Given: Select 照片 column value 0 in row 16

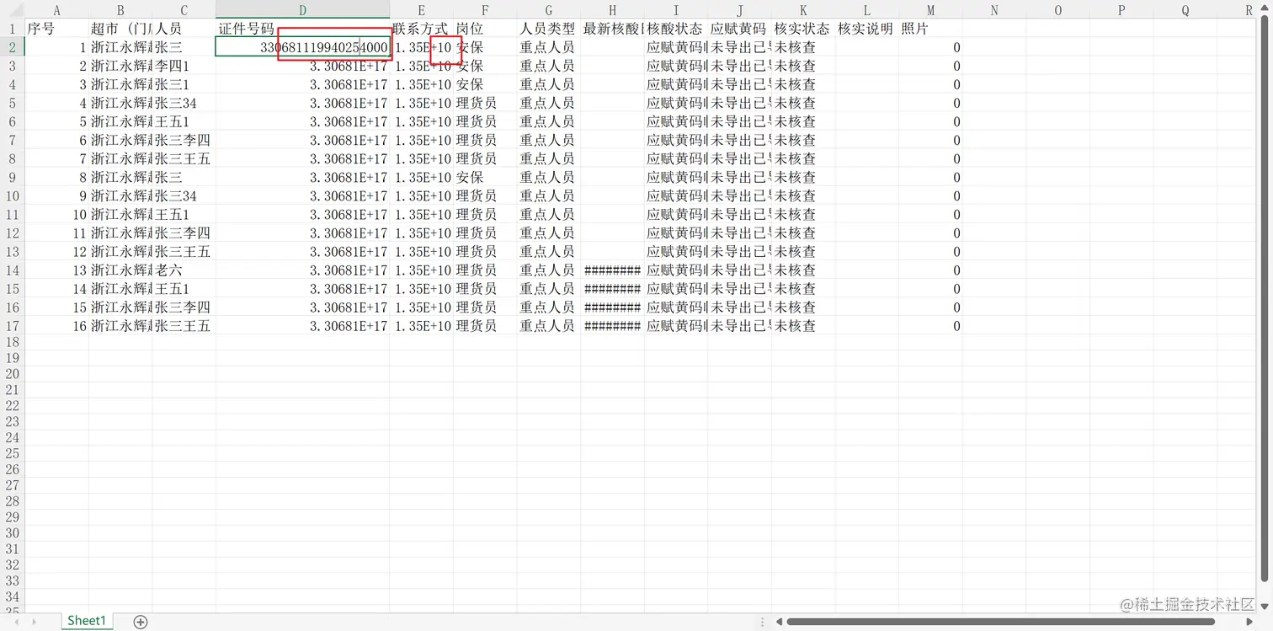Looking at the screenshot, I should 930,307.
